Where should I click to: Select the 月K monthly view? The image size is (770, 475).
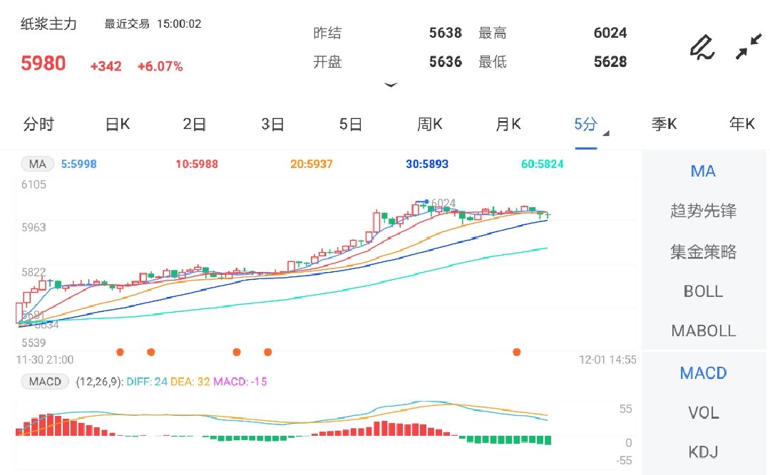click(x=508, y=123)
